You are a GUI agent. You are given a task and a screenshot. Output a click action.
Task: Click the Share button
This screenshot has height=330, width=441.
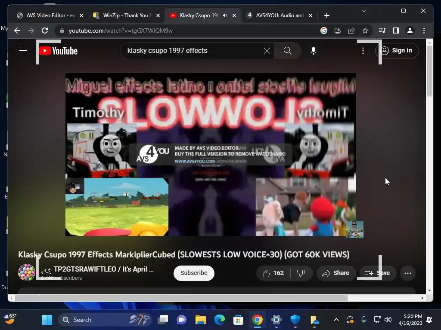(336, 273)
